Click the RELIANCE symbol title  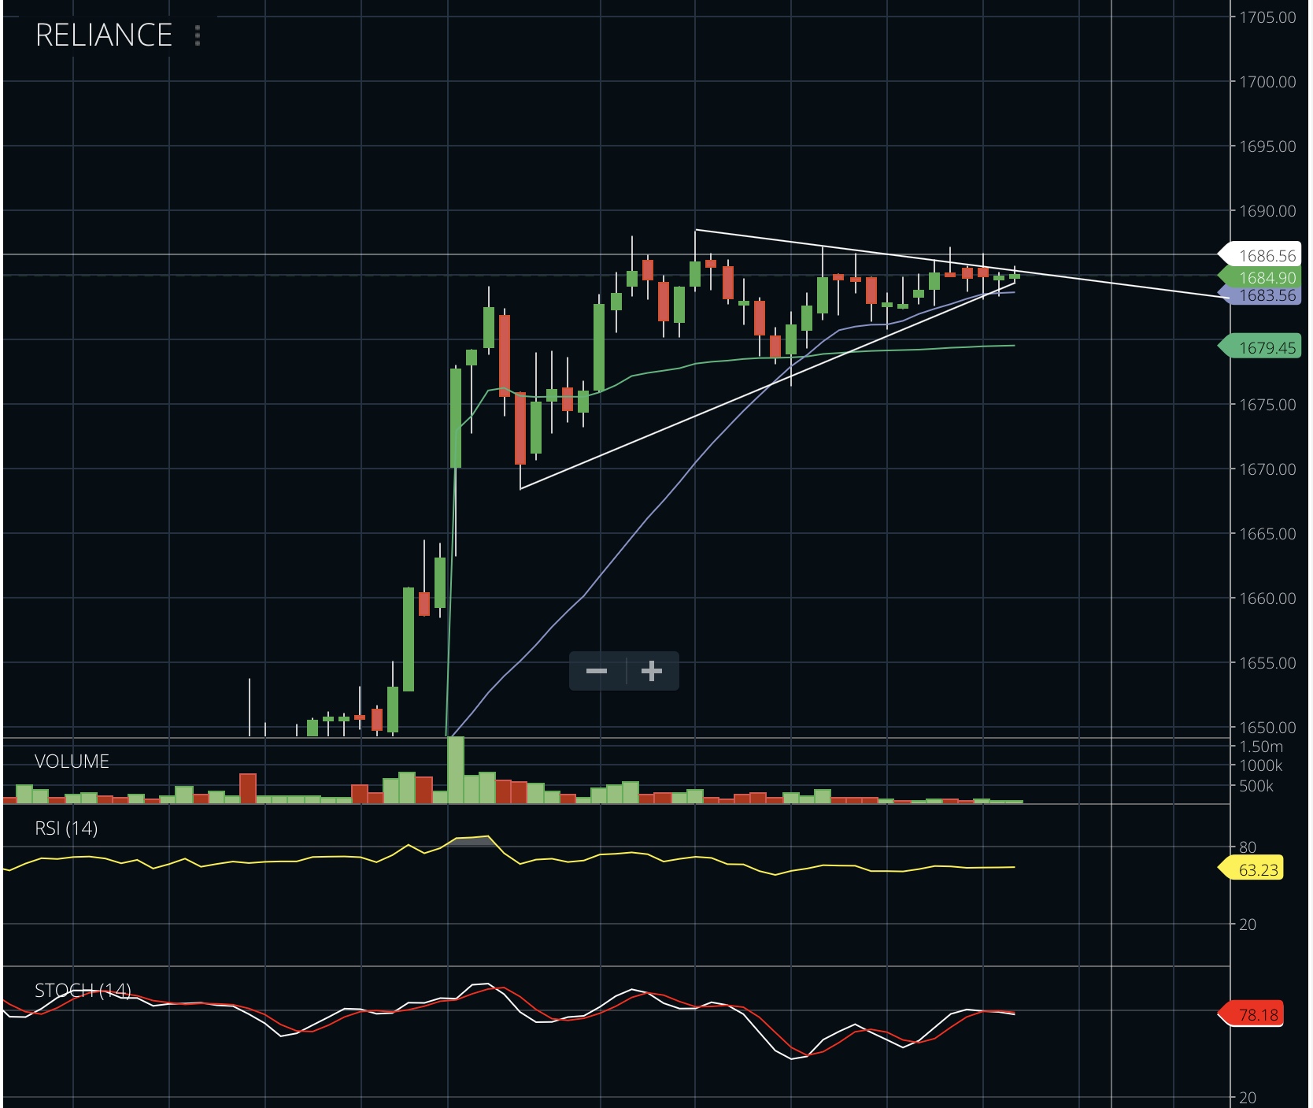(x=104, y=35)
